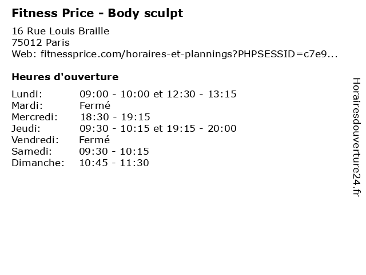Viewport: 366px width, 275px height.
Task: Click Jeudi hours 09:30 - 10:15 et 19:15 - 20:00
Action: pos(158,128)
